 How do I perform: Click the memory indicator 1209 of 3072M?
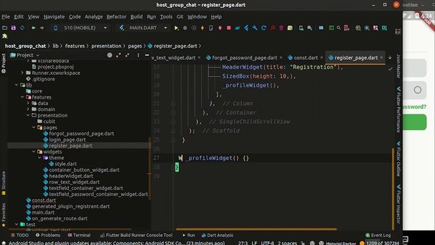pyautogui.click(x=382, y=243)
